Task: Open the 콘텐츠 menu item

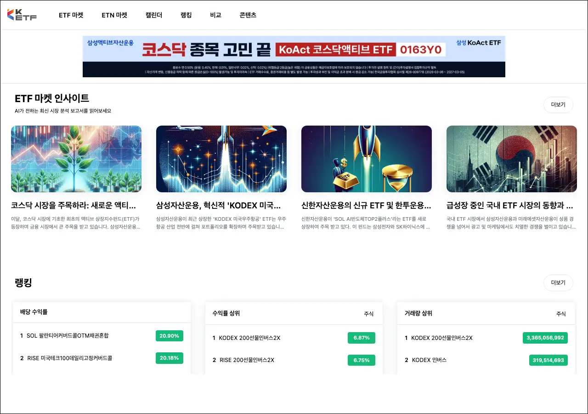Action: click(248, 15)
